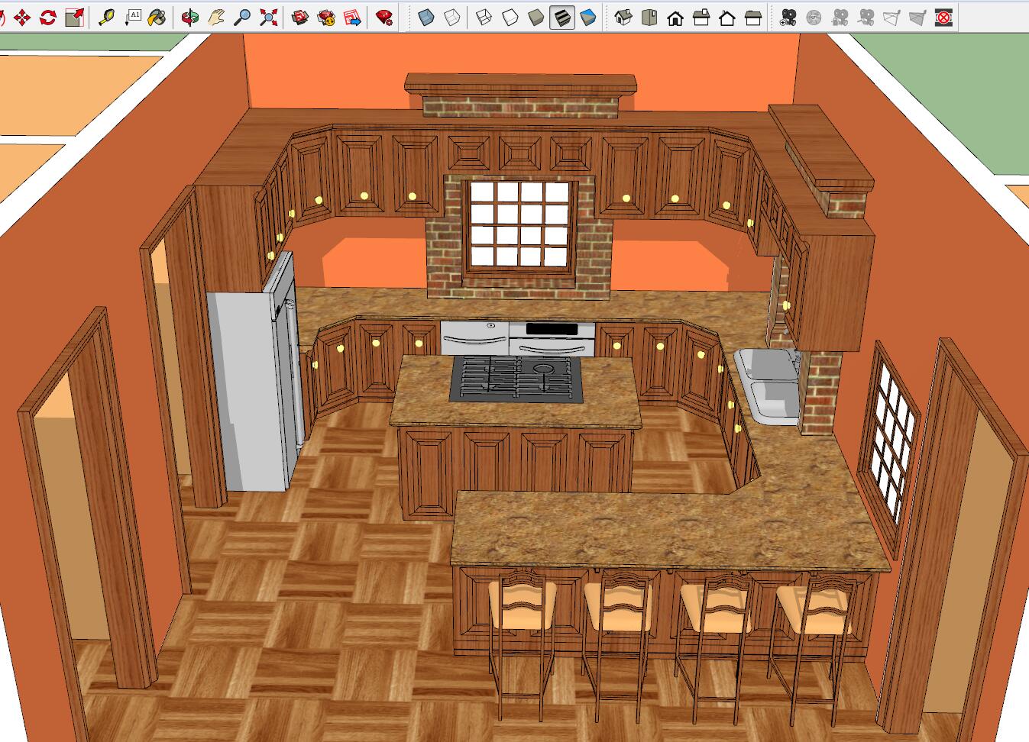Switch to Hidden Line style

510,17
